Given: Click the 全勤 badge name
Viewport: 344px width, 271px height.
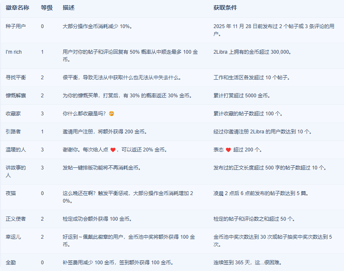Looking at the screenshot, I should tap(11, 263).
